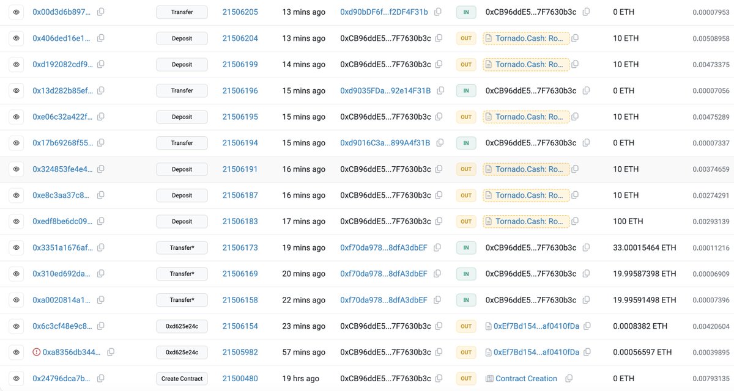Open block 21500480 link
Image resolution: width=734 pixels, height=391 pixels.
tap(240, 378)
